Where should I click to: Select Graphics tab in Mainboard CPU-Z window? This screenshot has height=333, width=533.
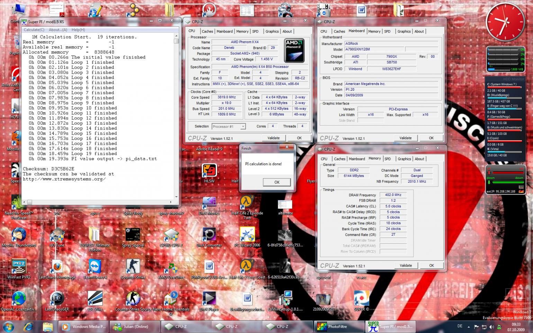(x=404, y=31)
